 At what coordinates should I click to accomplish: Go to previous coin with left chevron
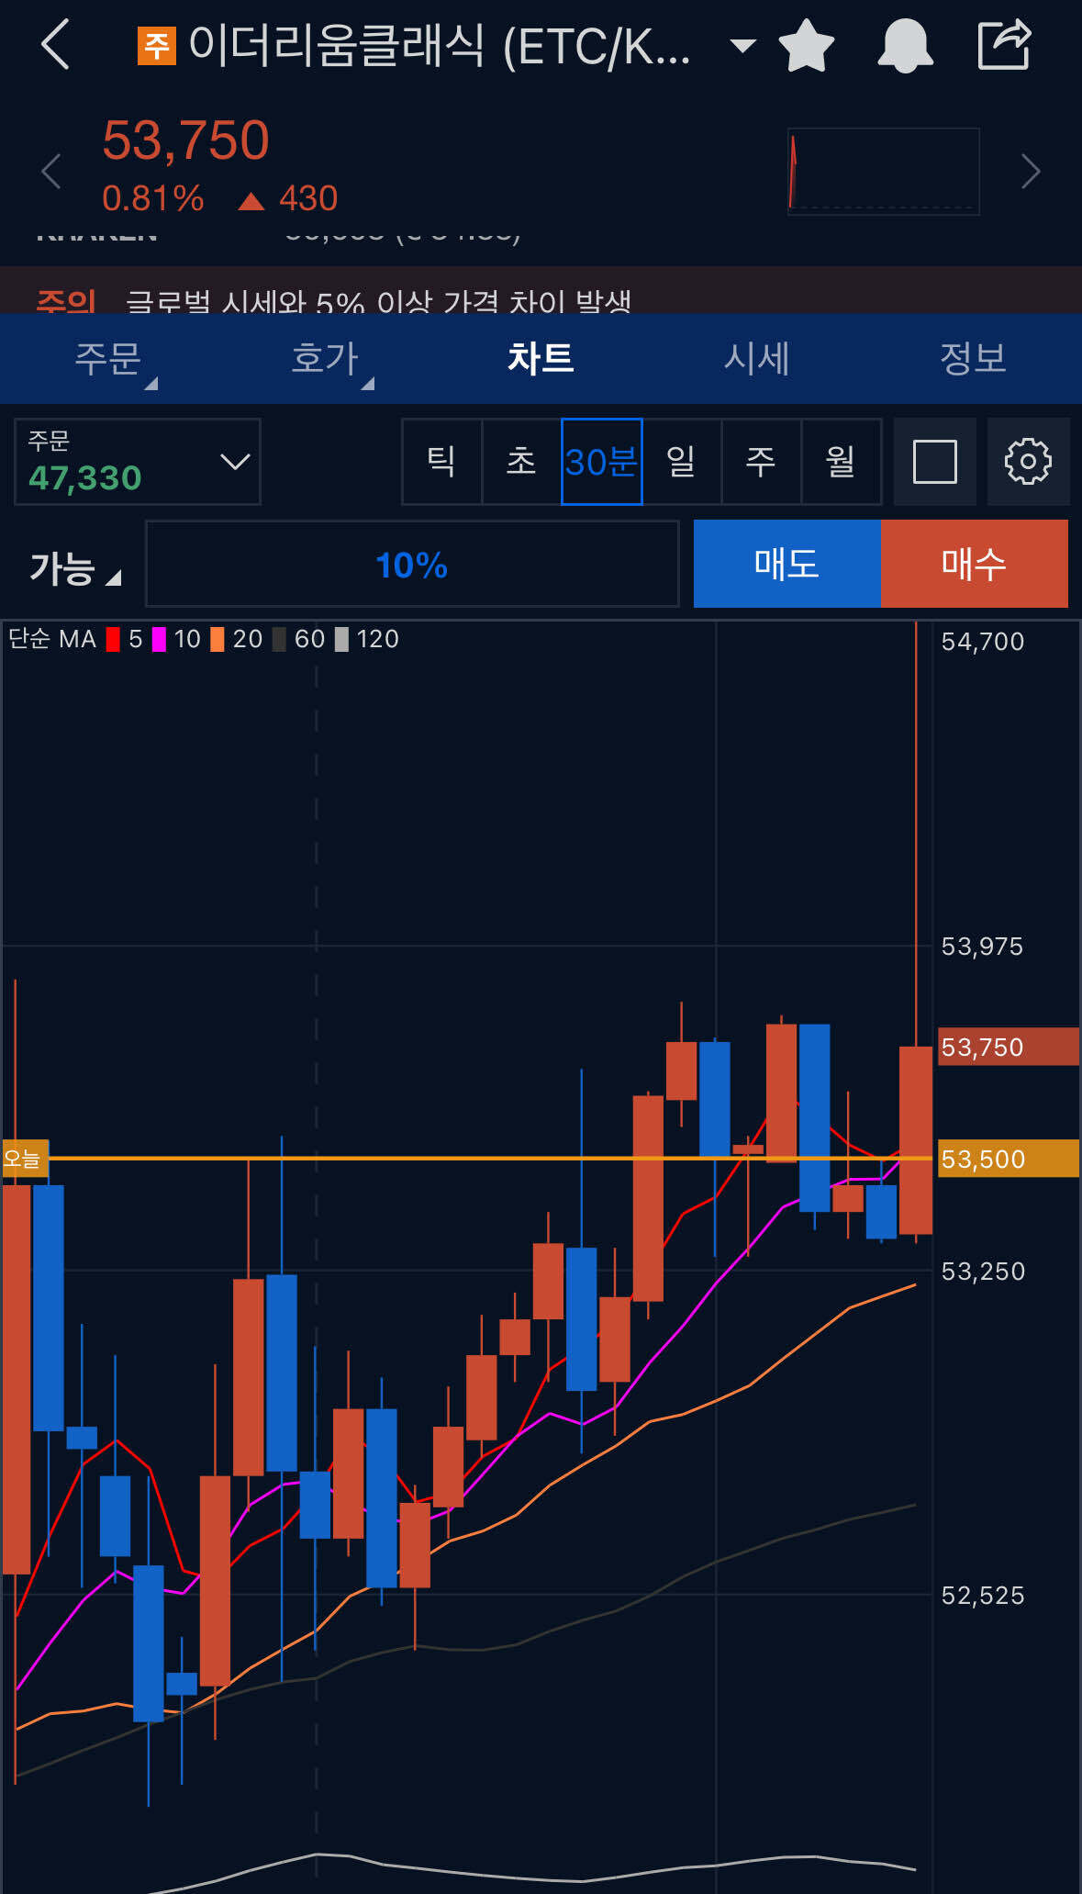[x=51, y=172]
